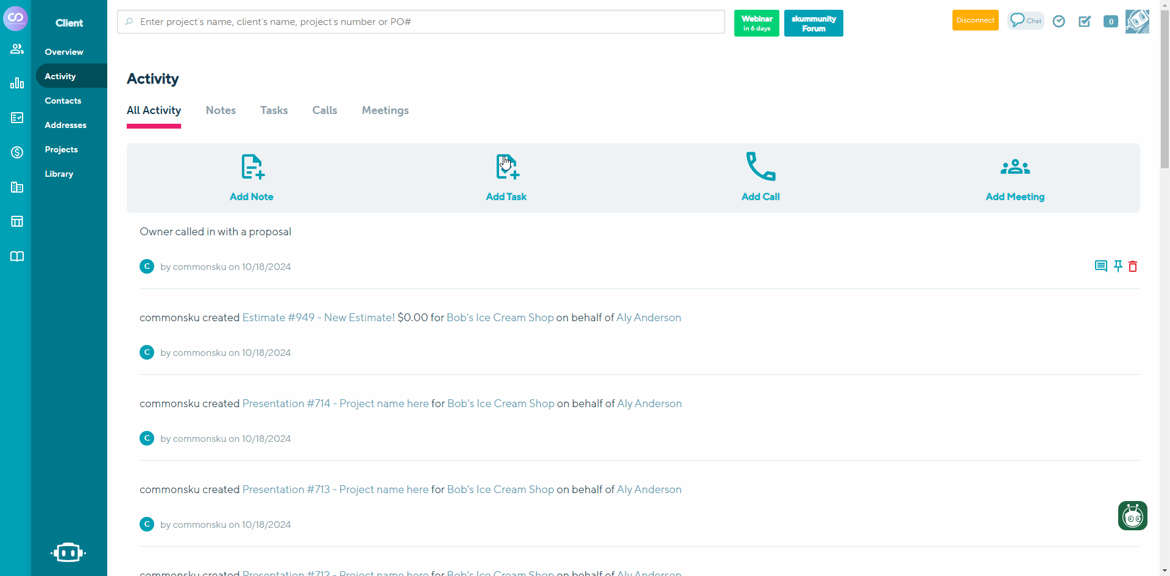Switch to the Notes tab
Viewport: 1170px width, 576px height.
click(x=221, y=110)
